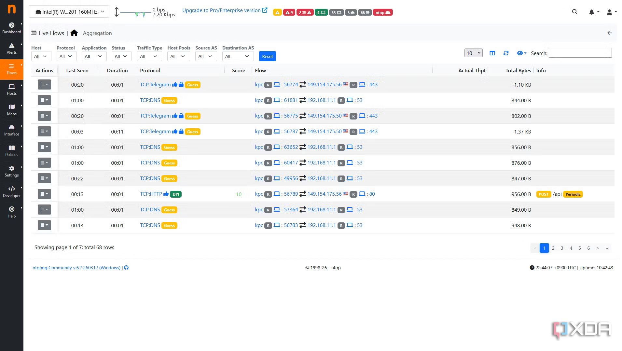Open the rows-per-page selector showing 10
The height and width of the screenshot is (351, 622).
(x=473, y=53)
